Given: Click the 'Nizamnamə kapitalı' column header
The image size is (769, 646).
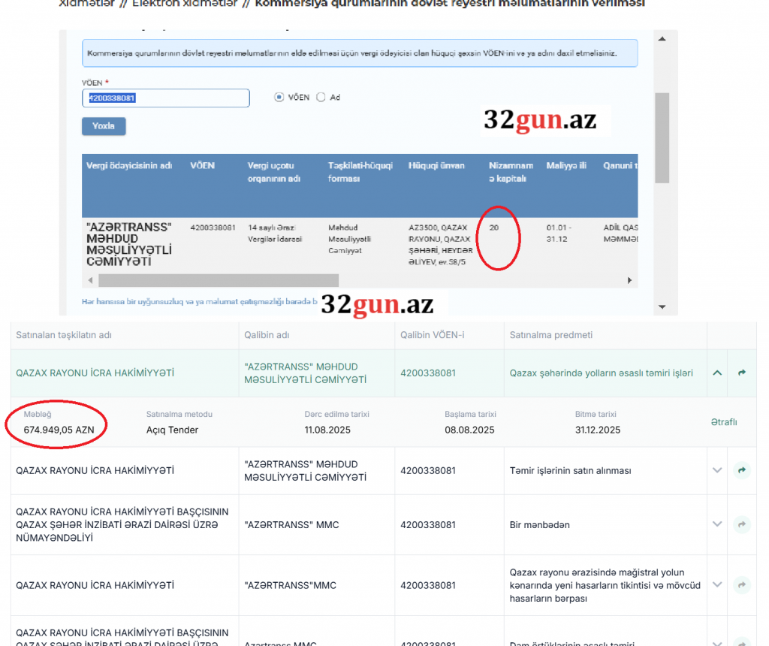Looking at the screenshot, I should (511, 172).
